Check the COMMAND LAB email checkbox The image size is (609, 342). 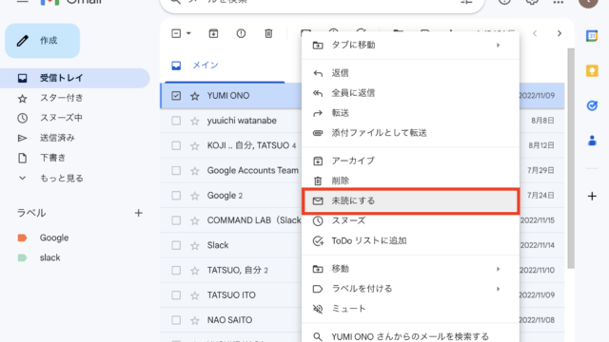176,220
